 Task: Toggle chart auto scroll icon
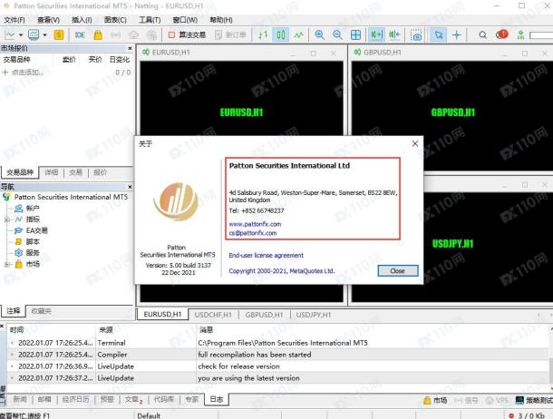[376, 34]
